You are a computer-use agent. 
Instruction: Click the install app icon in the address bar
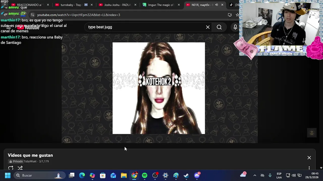coord(230,15)
